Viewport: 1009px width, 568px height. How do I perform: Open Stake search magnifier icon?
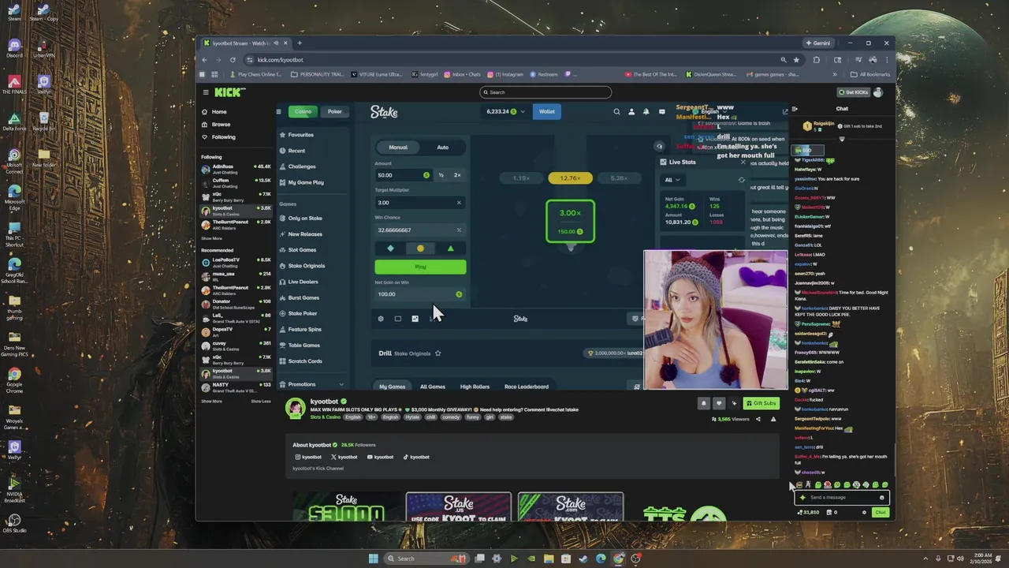[x=616, y=112]
